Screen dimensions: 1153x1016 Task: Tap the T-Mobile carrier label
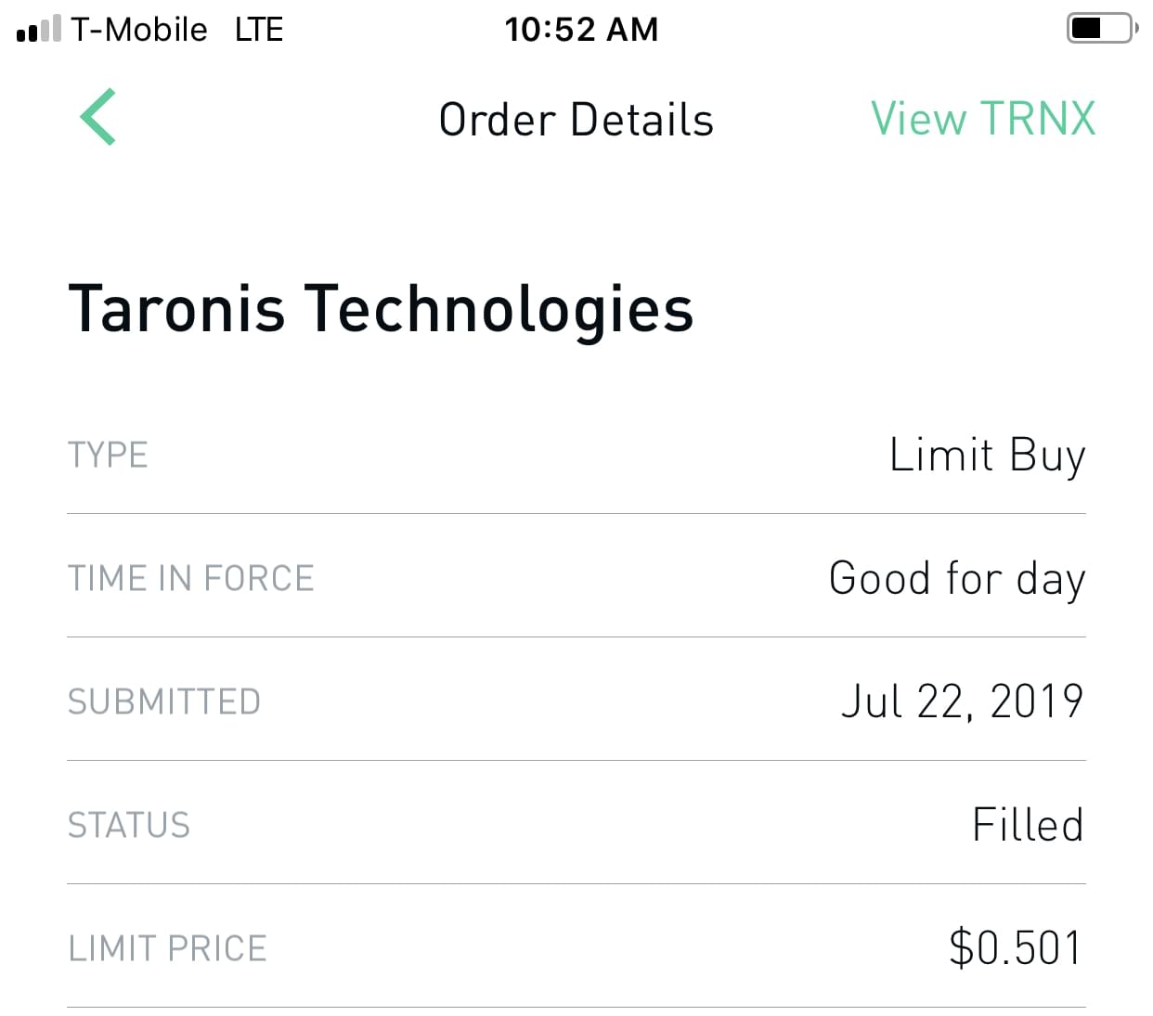139,30
